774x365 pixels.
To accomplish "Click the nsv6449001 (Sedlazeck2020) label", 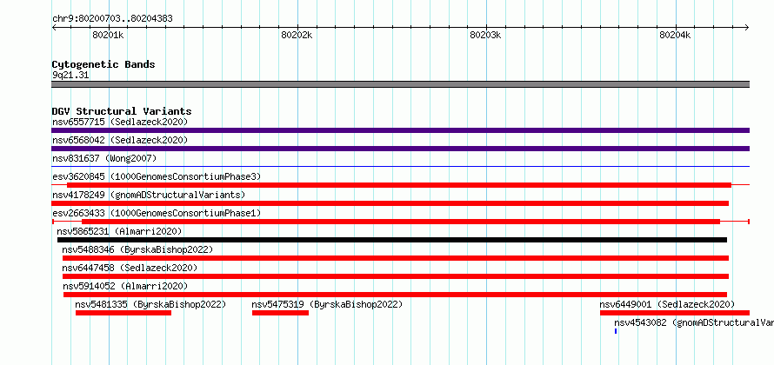I will pyautogui.click(x=667, y=304).
